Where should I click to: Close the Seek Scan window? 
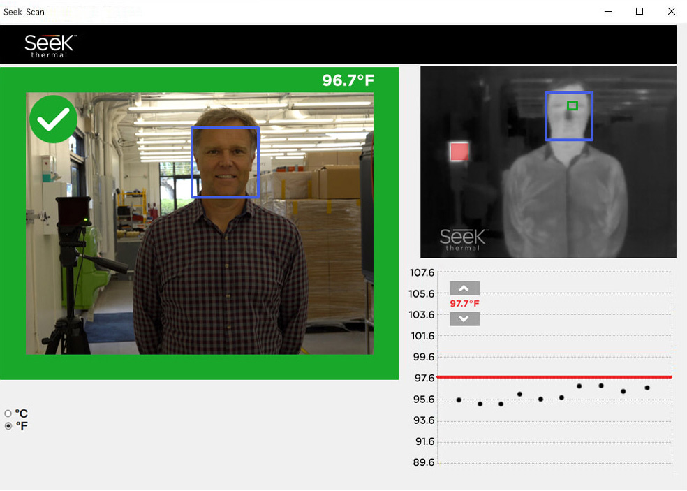click(671, 11)
